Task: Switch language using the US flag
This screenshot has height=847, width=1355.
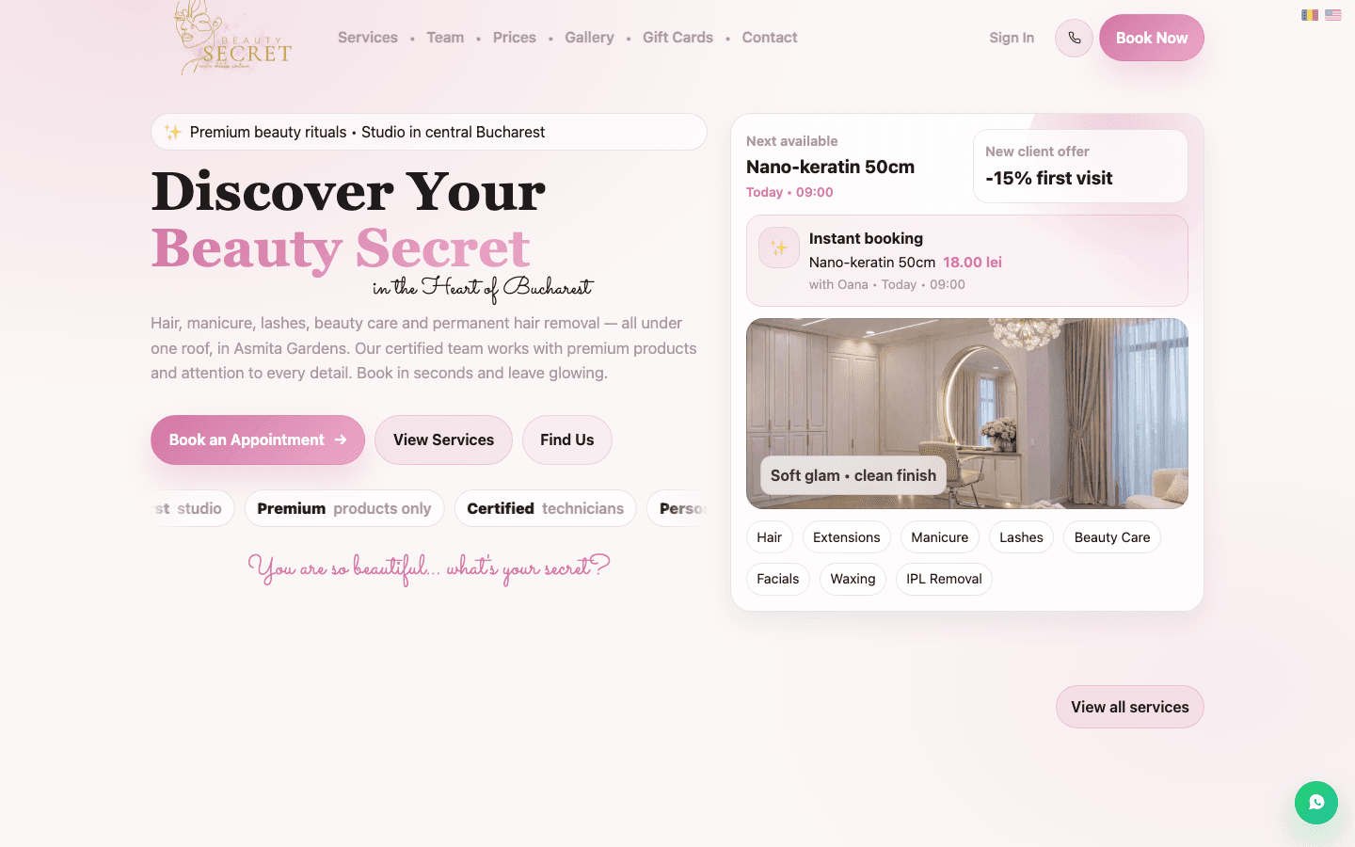Action: click(x=1332, y=15)
